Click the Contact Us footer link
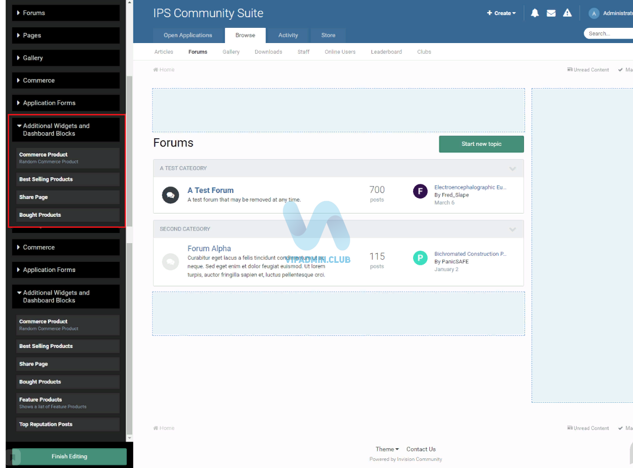This screenshot has width=633, height=468. (421, 449)
